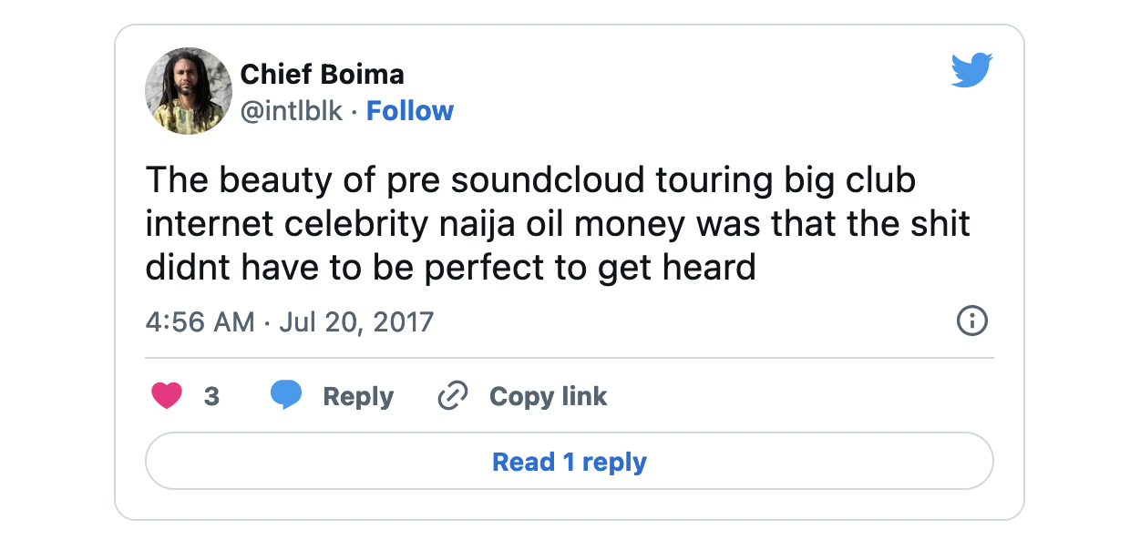The height and width of the screenshot is (550, 1130).
Task: Open Chief Boima's profile picture
Action: point(189,91)
